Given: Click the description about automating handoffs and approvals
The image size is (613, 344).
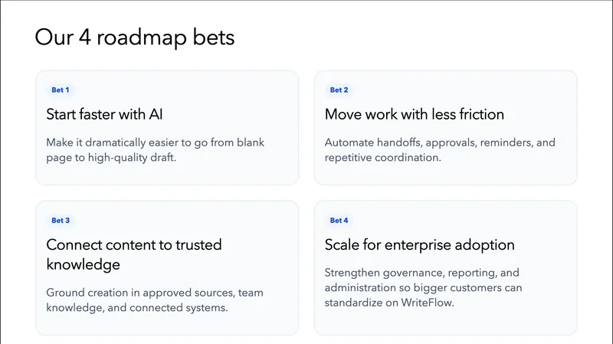Looking at the screenshot, I should [440, 150].
